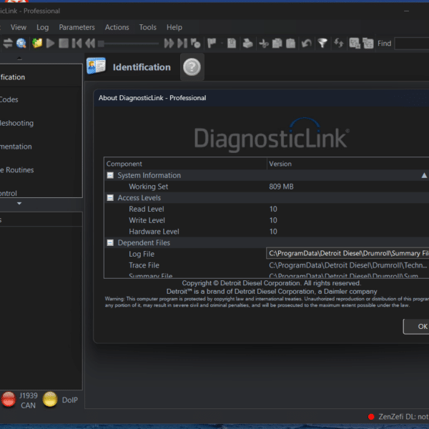Click the record/playback marker icon
The image size is (429, 429).
(x=196, y=43)
